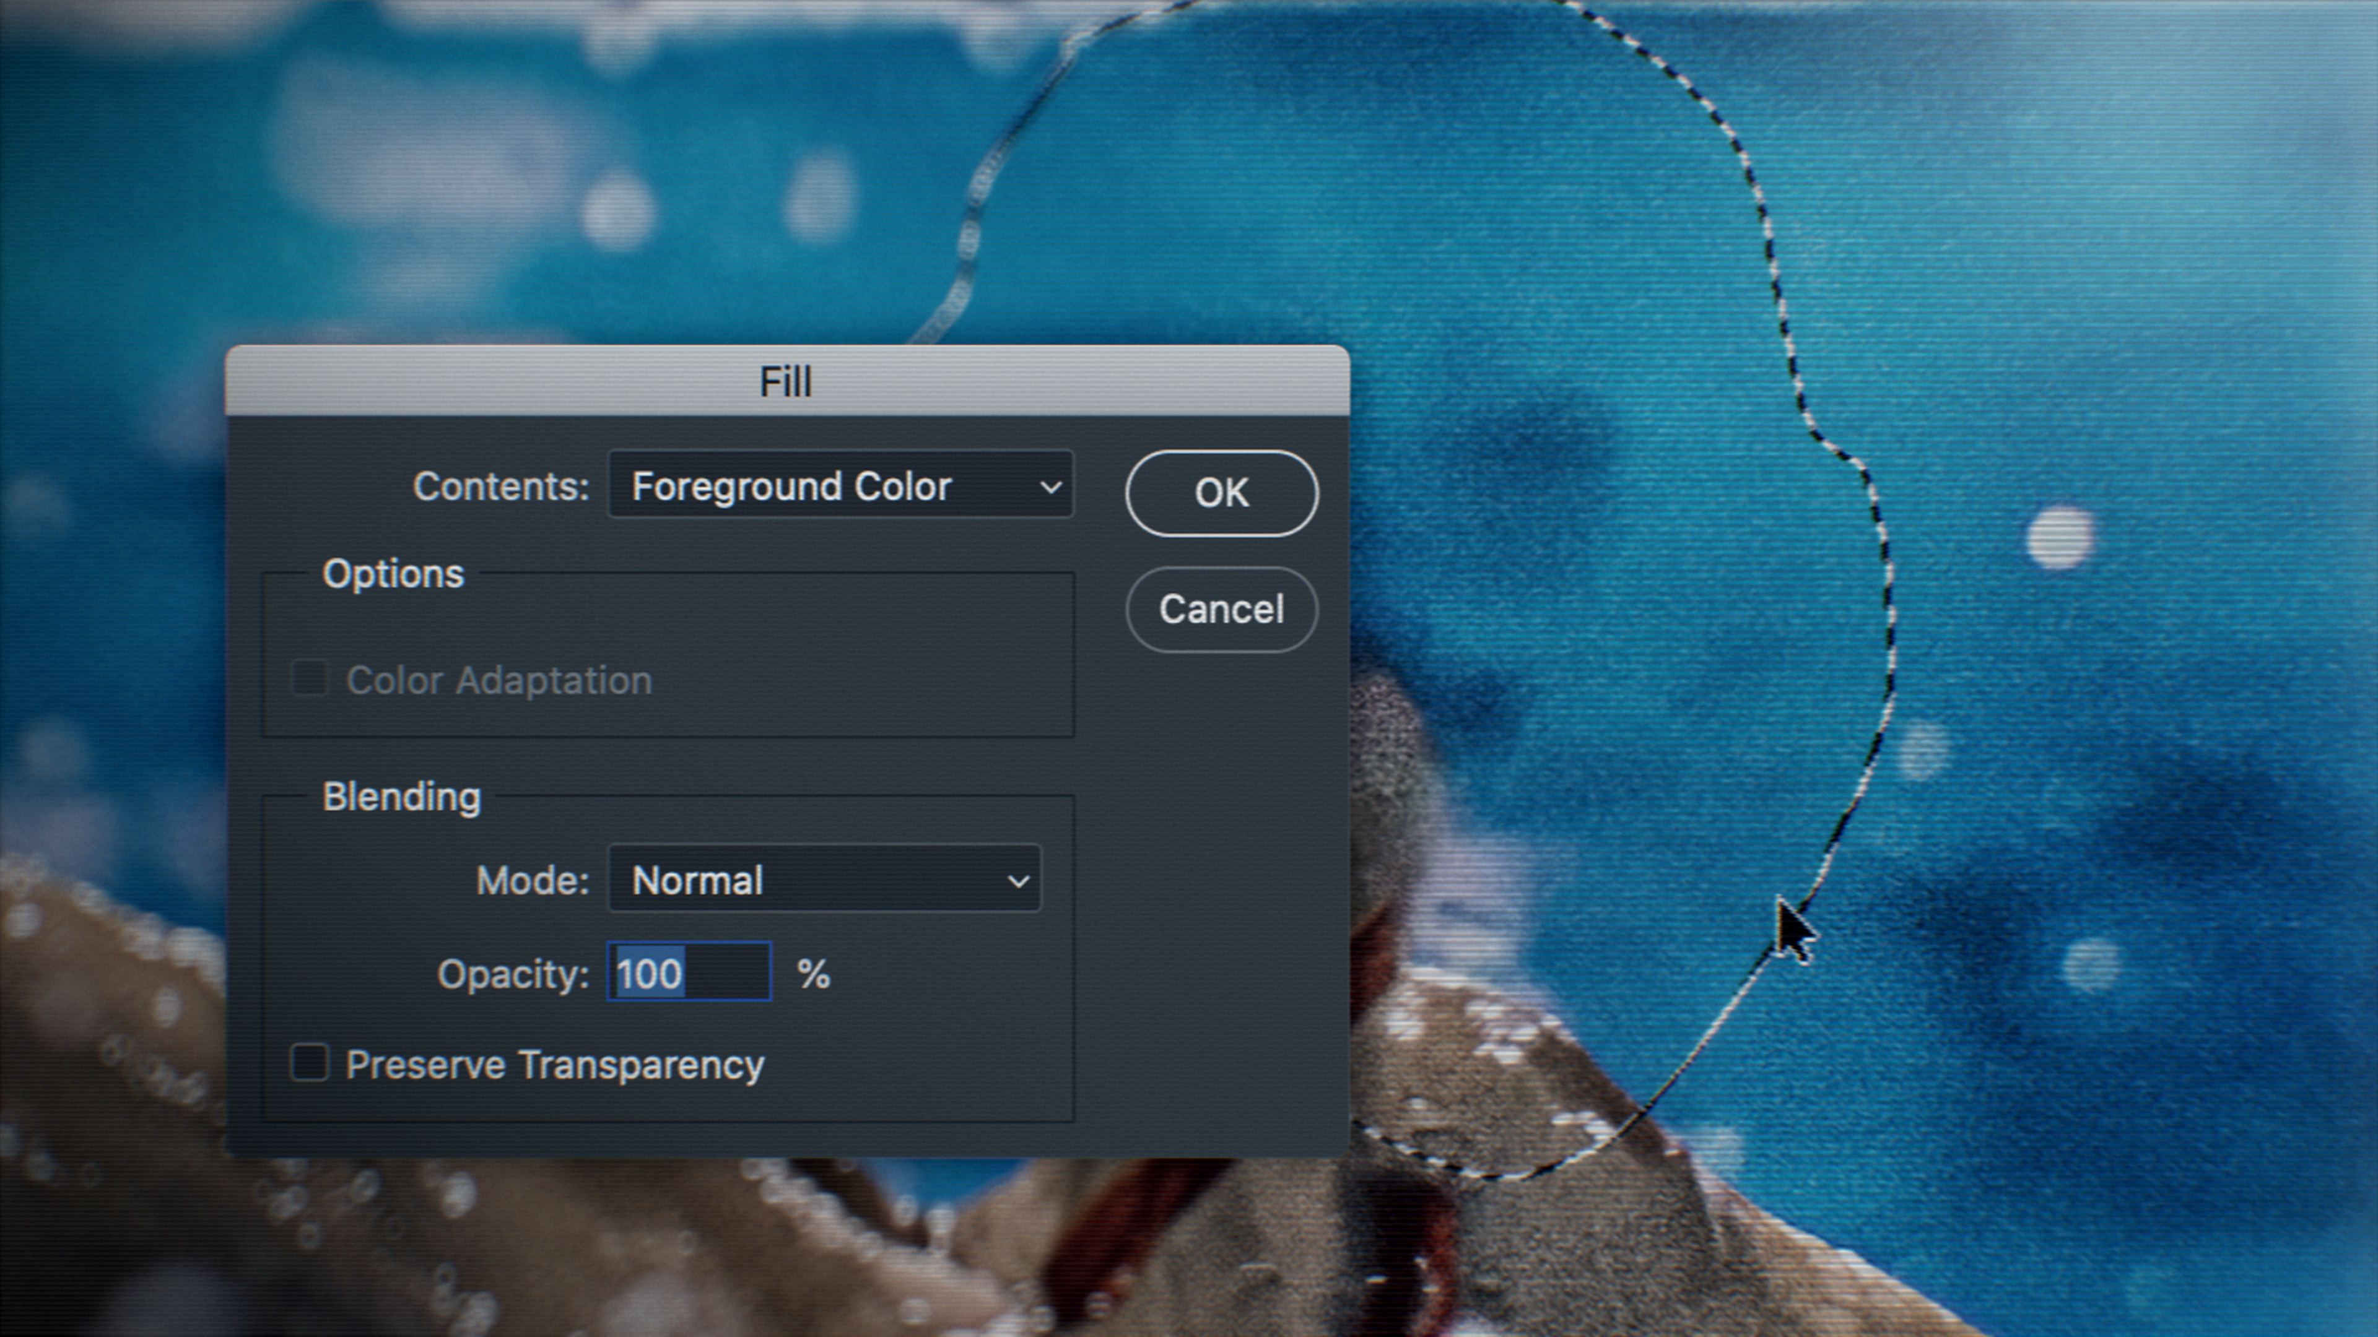Image resolution: width=2378 pixels, height=1337 pixels.
Task: Click the percent sign beside Opacity
Action: pyautogui.click(x=813, y=974)
